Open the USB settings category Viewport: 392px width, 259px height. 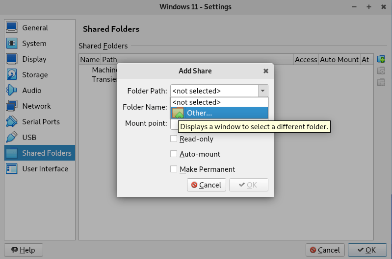coord(40,138)
